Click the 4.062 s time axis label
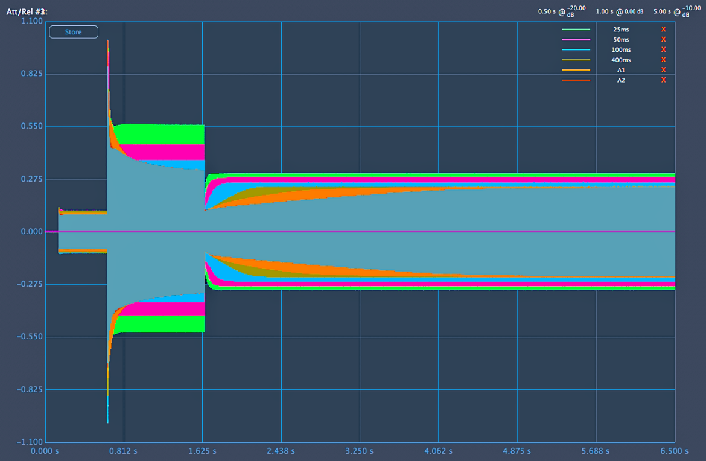Screen dimensions: 706x461 438,451
